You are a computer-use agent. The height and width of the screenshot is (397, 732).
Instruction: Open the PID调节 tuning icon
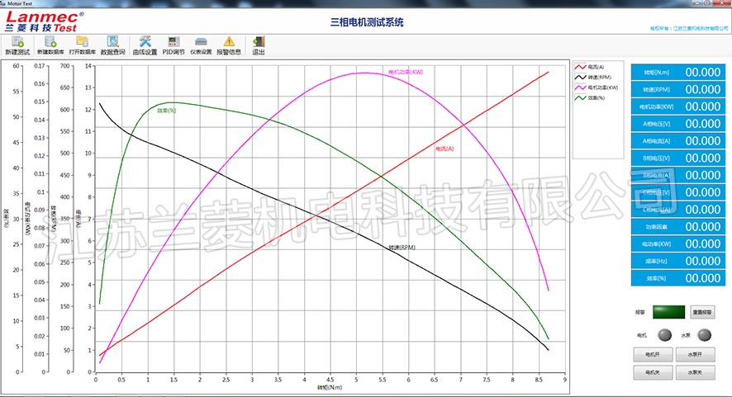tap(173, 42)
